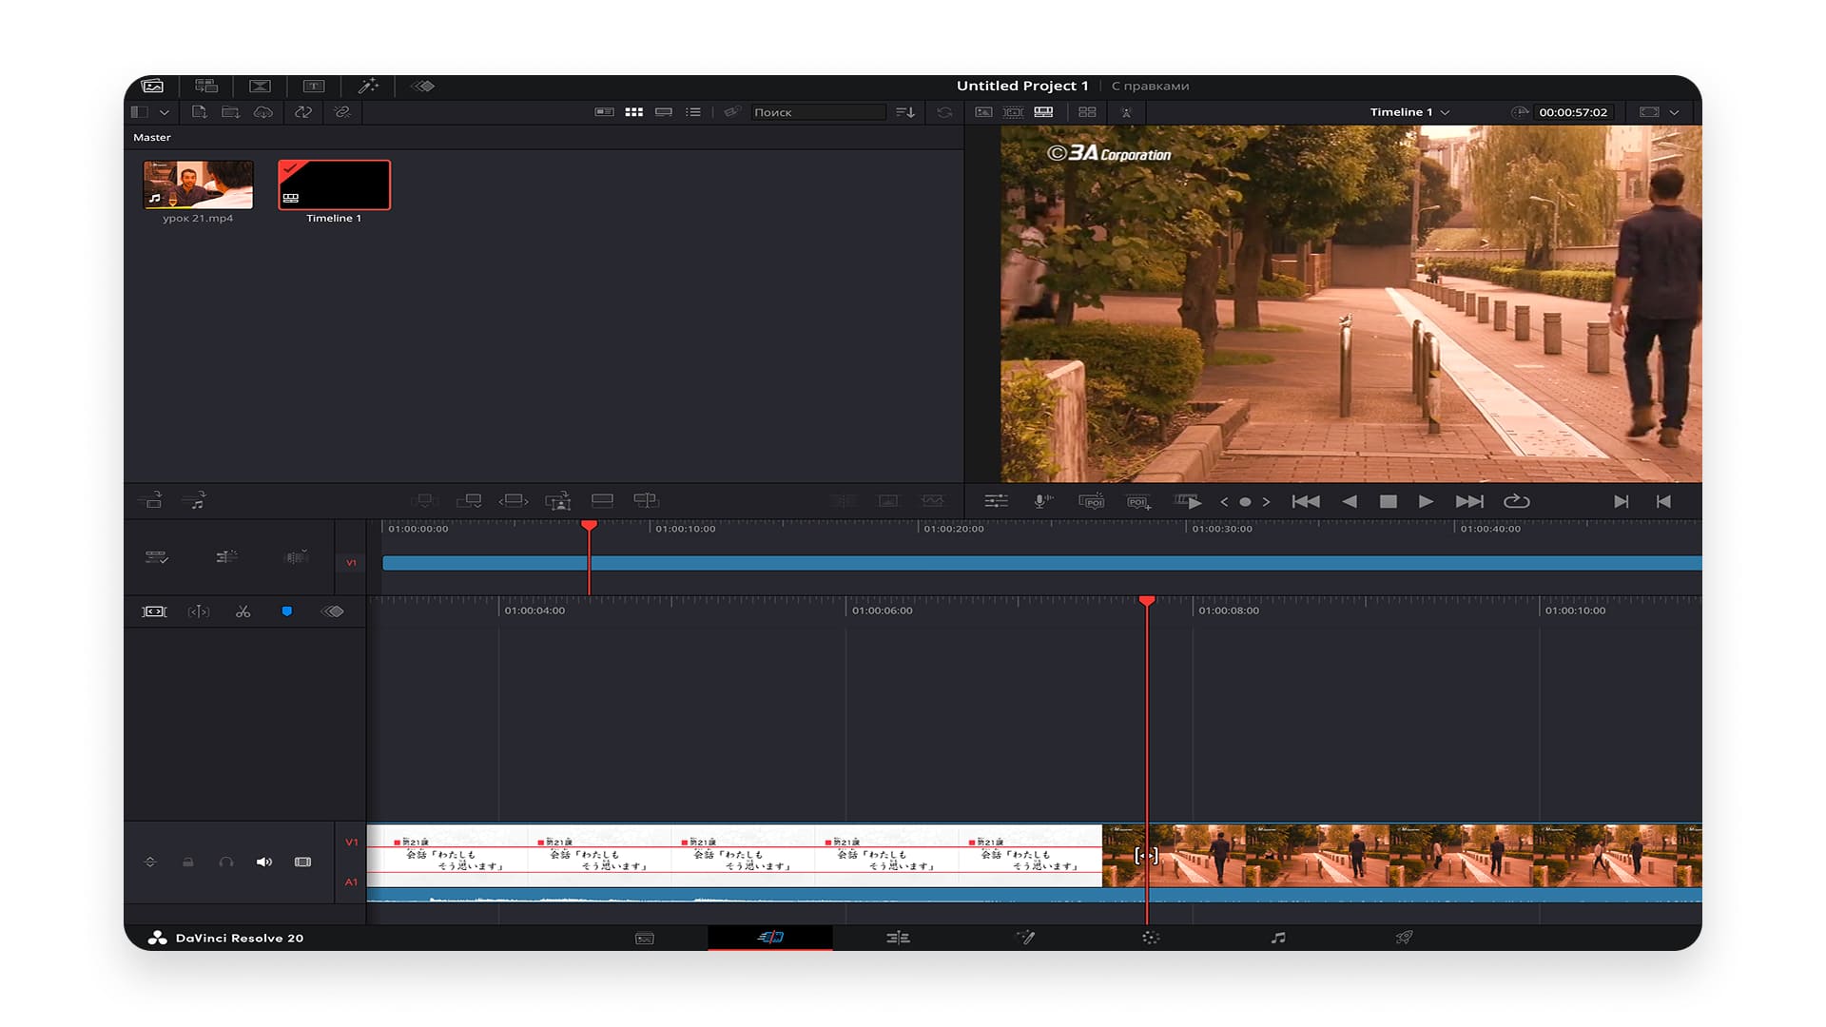1826x1027 pixels.
Task: Open the Titles panel icon
Action: (x=314, y=86)
